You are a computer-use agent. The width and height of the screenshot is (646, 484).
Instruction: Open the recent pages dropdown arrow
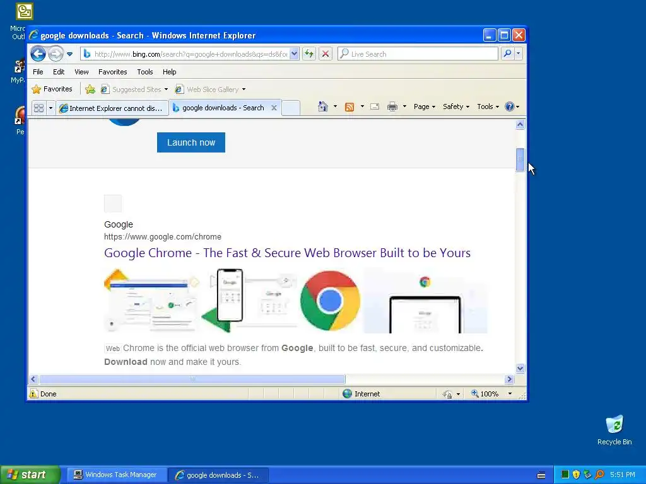[69, 54]
